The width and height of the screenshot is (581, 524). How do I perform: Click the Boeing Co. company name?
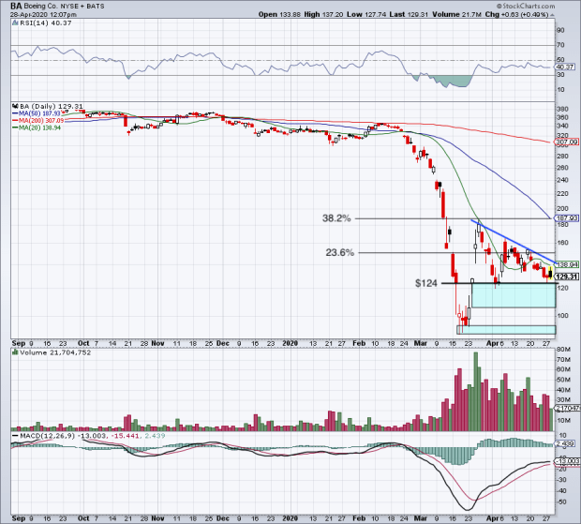click(40, 6)
